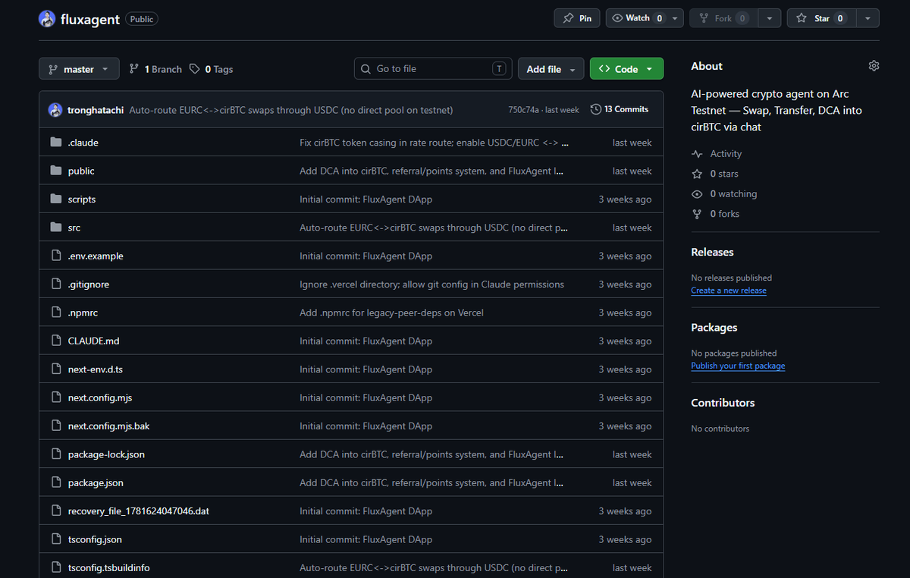Click the .npmrc file icon
This screenshot has width=910, height=578.
pos(55,313)
